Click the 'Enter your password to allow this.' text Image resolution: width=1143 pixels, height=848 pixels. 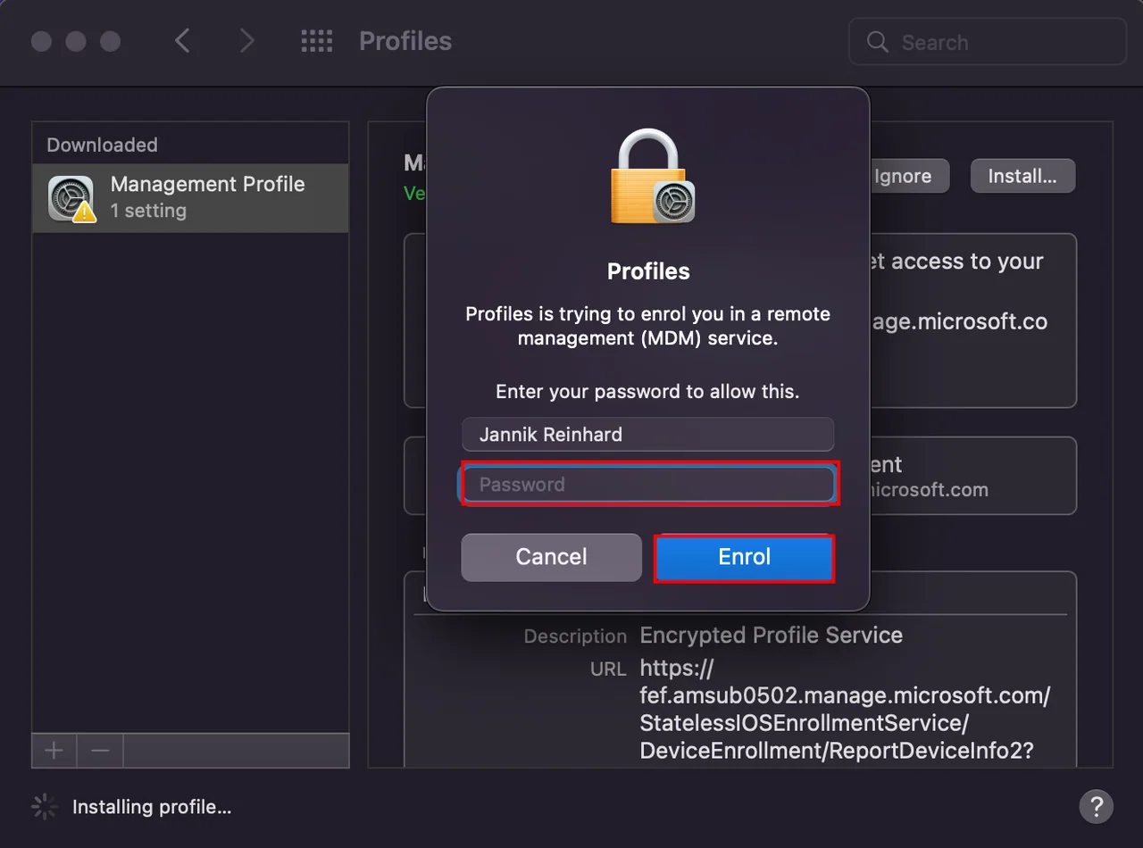pos(647,392)
